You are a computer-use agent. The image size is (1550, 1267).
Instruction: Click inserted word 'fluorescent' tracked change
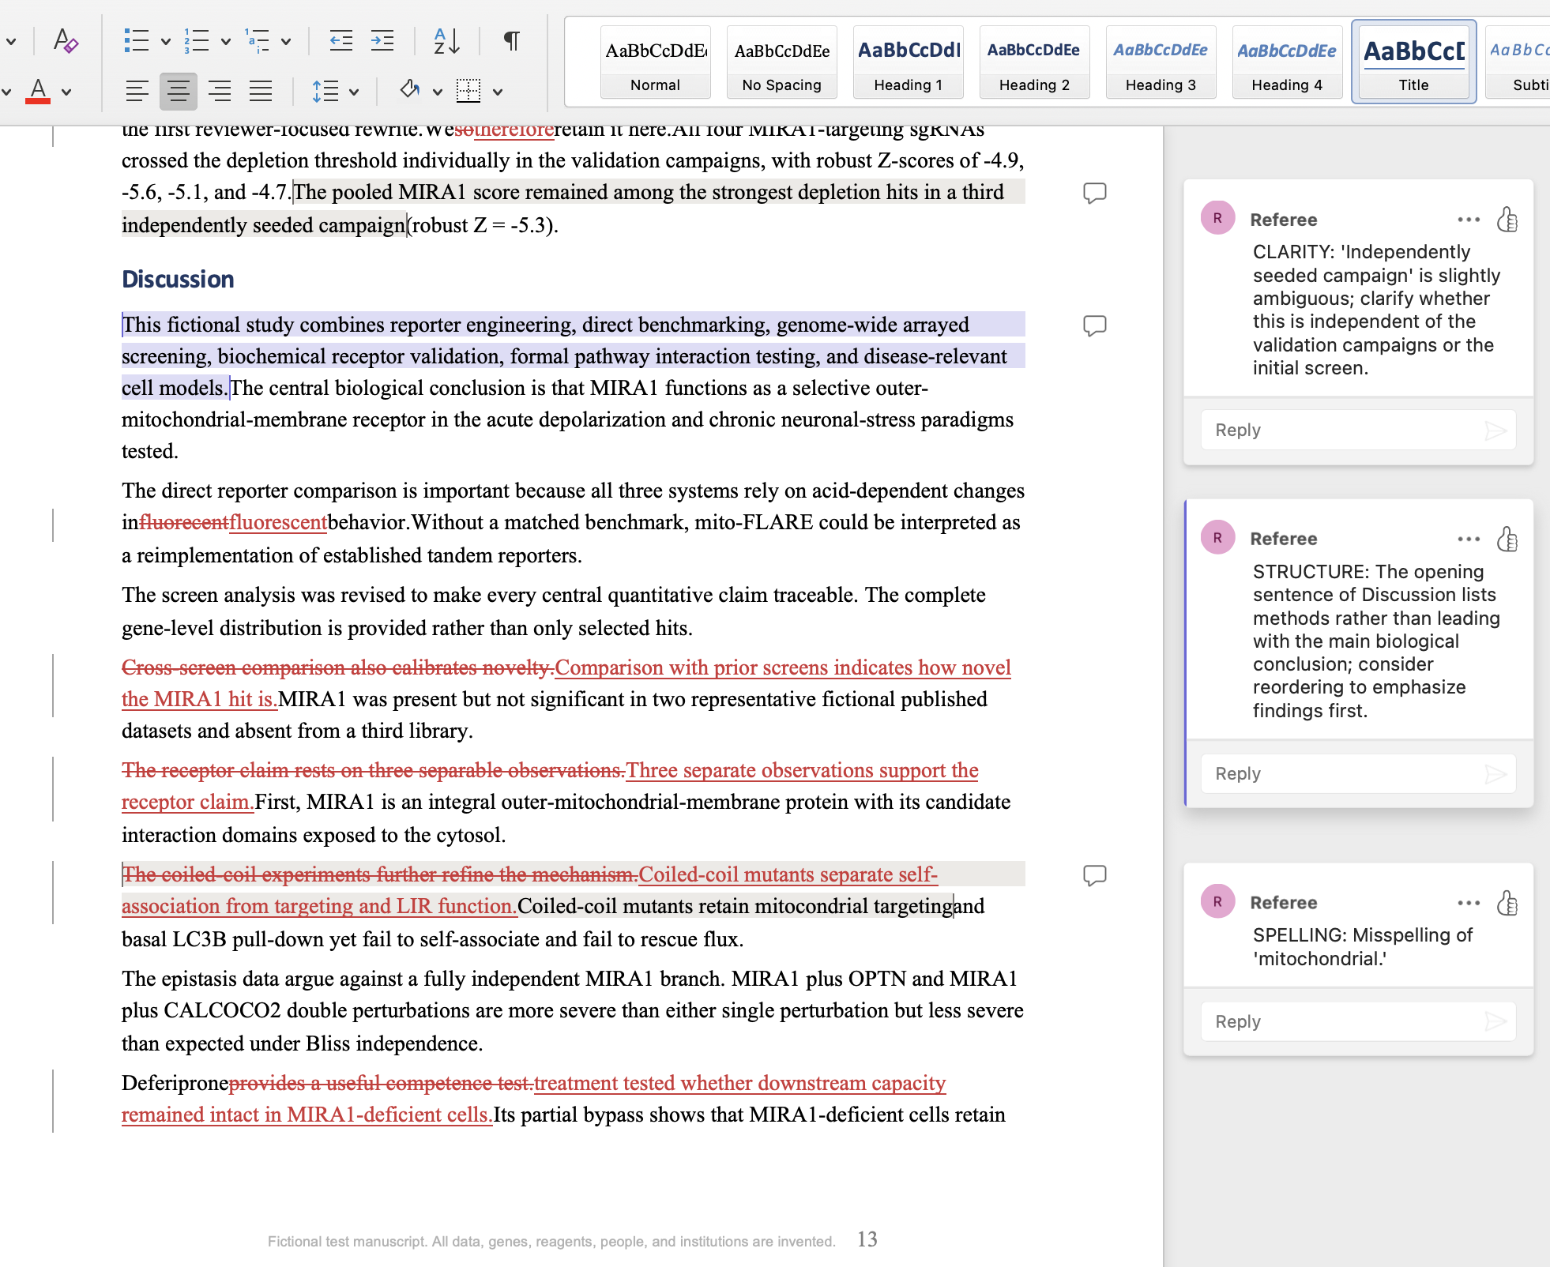278,523
